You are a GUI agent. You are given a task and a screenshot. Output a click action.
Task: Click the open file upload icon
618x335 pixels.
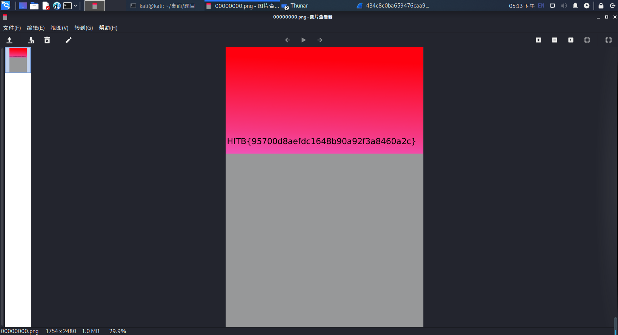click(x=9, y=40)
